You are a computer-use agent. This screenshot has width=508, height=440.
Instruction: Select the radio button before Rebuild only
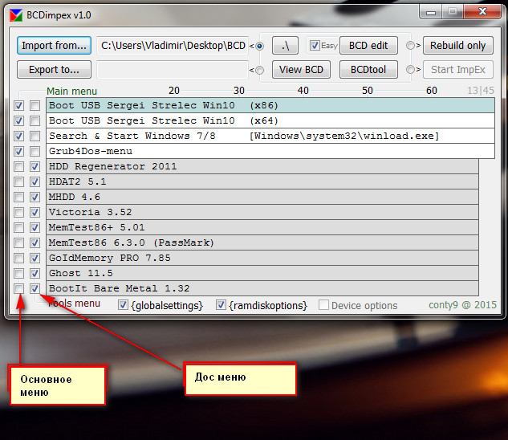410,46
